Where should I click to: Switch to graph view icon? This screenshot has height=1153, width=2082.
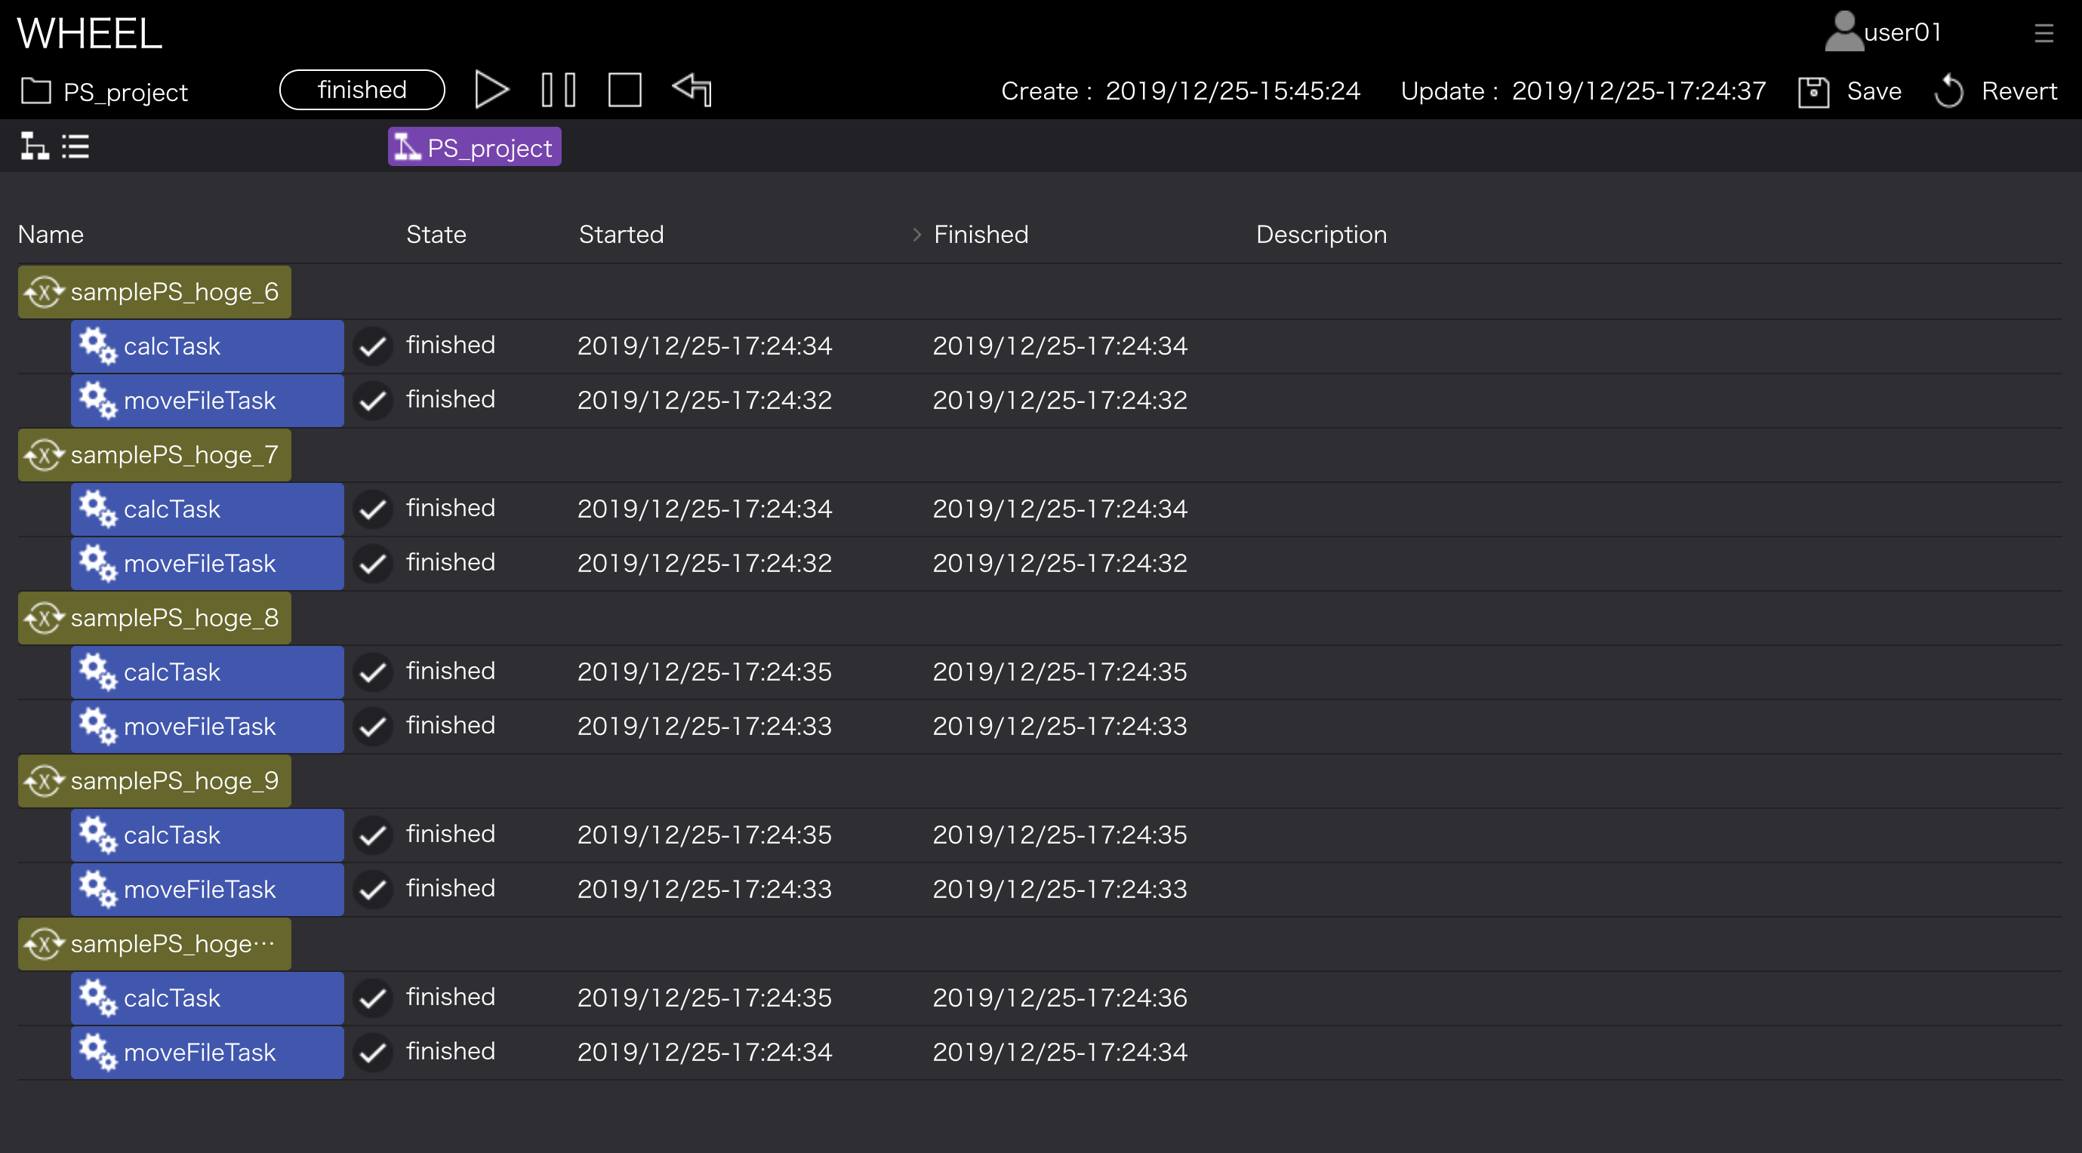click(x=34, y=146)
